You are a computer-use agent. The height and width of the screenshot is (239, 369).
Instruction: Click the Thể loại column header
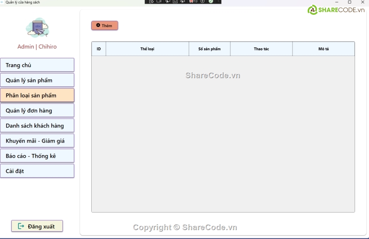tap(147, 49)
